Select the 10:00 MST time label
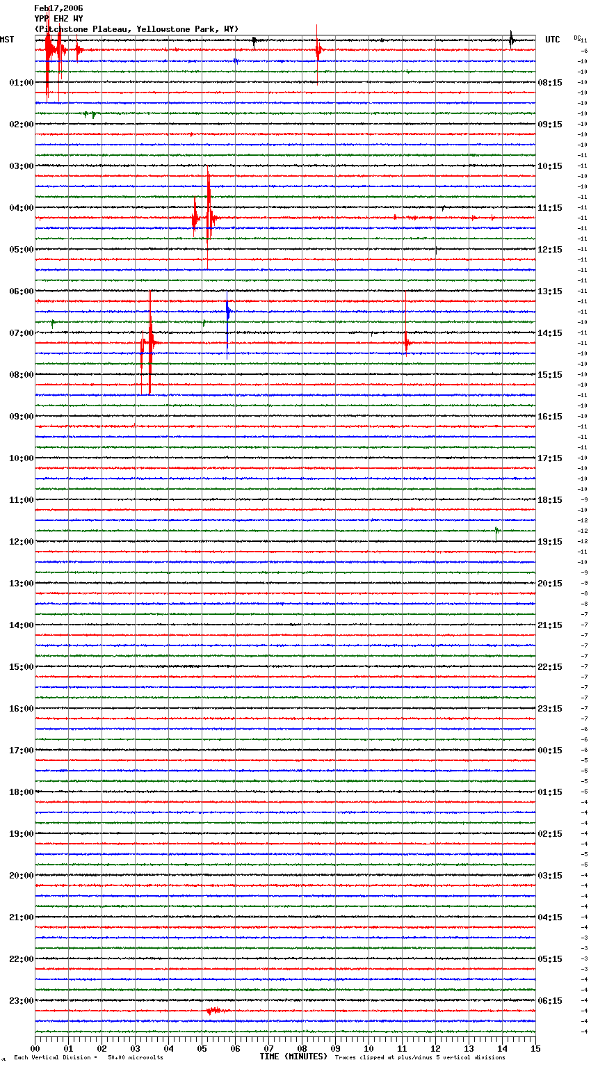This screenshot has width=591, height=1067. pyautogui.click(x=21, y=458)
